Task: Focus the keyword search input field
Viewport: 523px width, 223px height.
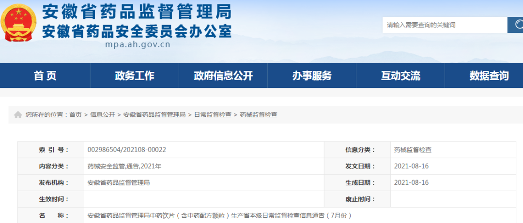Action: 445,25
